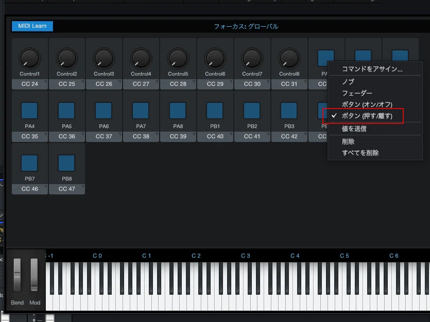The image size is (430, 322).
Task: Select ノブ in the context menu
Action: (x=375, y=82)
